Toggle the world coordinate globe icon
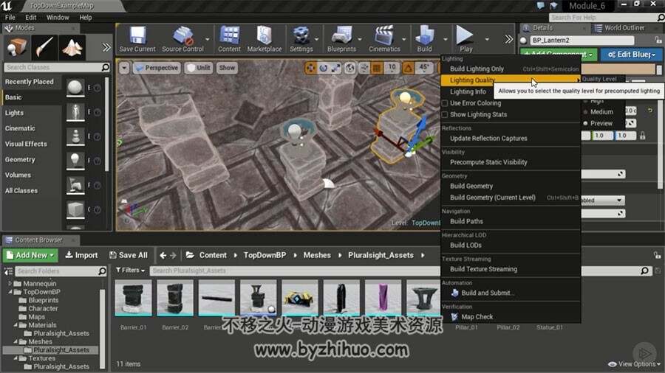This screenshot has width=665, height=373. [x=350, y=68]
